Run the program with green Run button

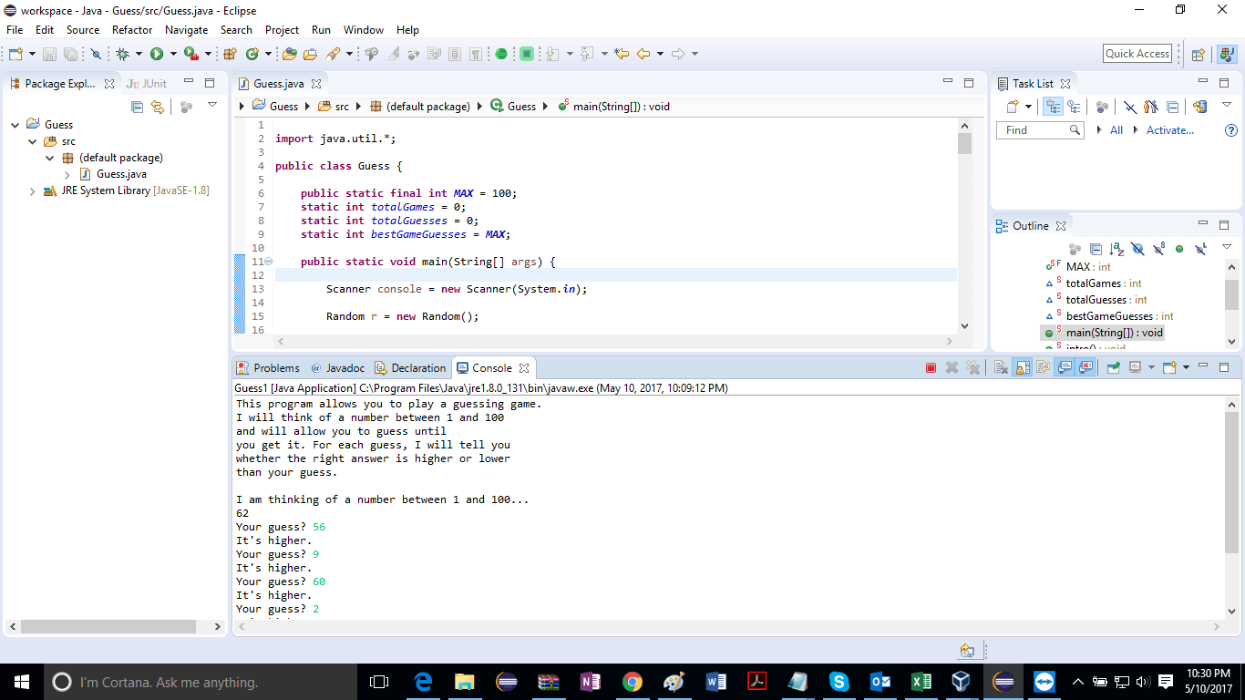pyautogui.click(x=157, y=54)
